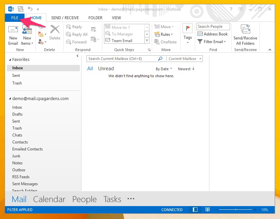Open the Address Book
Viewport: 280px width, 219px height.
pyautogui.click(x=213, y=34)
